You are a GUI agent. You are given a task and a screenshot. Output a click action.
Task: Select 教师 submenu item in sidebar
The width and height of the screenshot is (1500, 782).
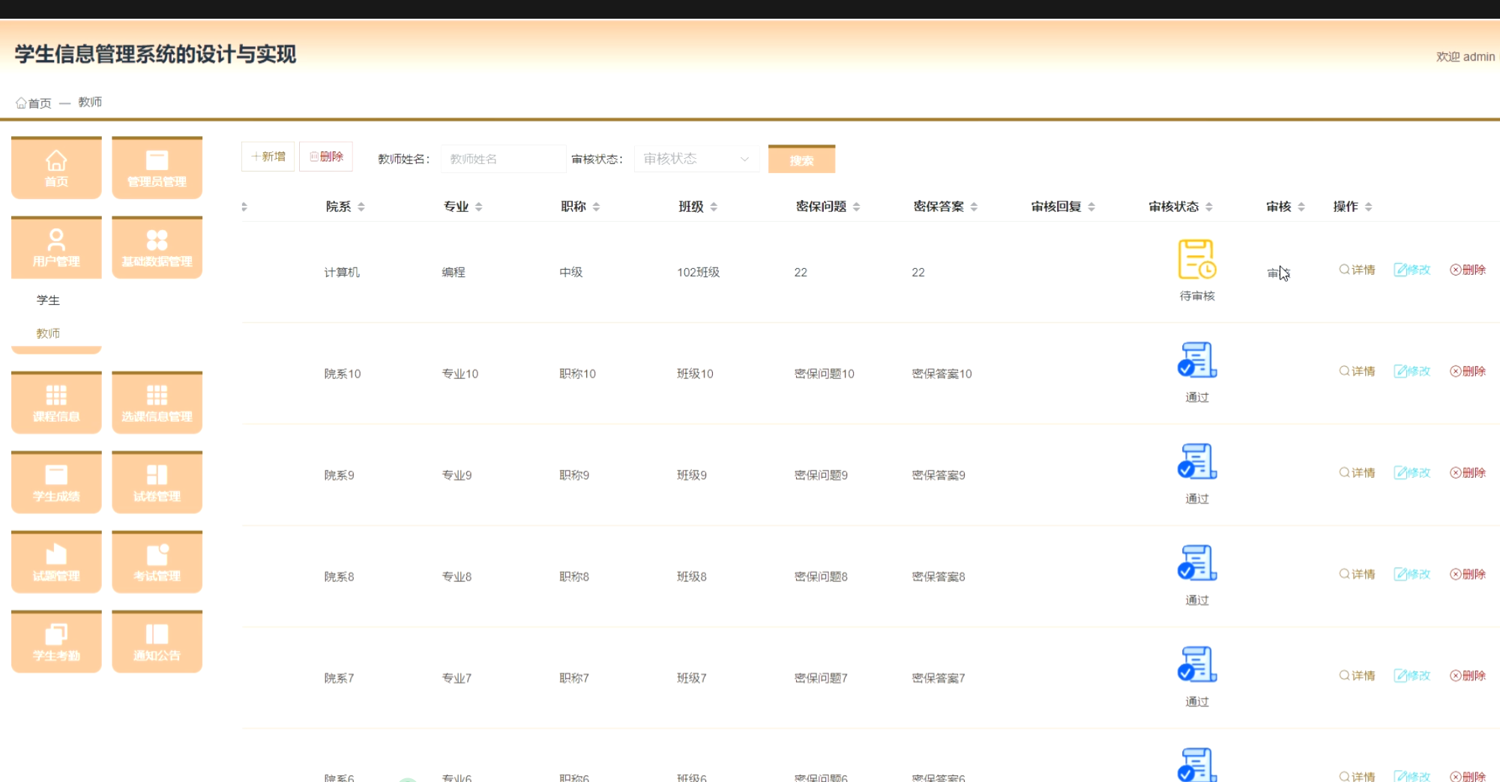(x=48, y=333)
